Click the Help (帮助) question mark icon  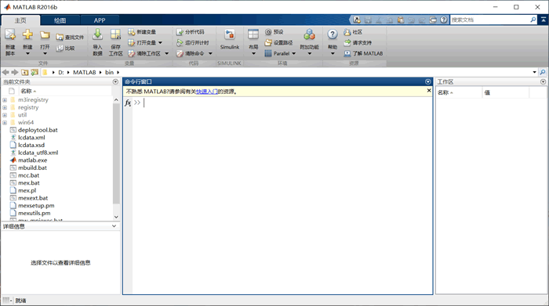coord(333,34)
